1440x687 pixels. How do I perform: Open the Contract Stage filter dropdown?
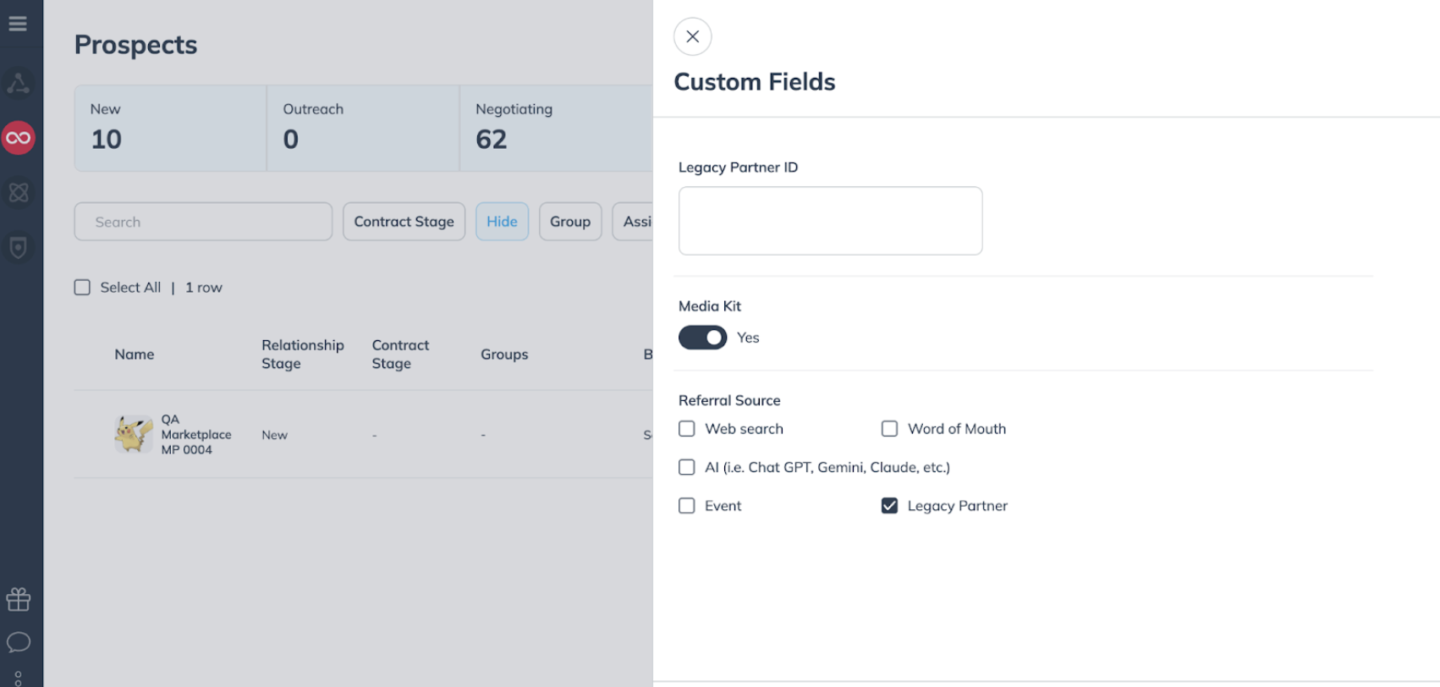pos(404,222)
